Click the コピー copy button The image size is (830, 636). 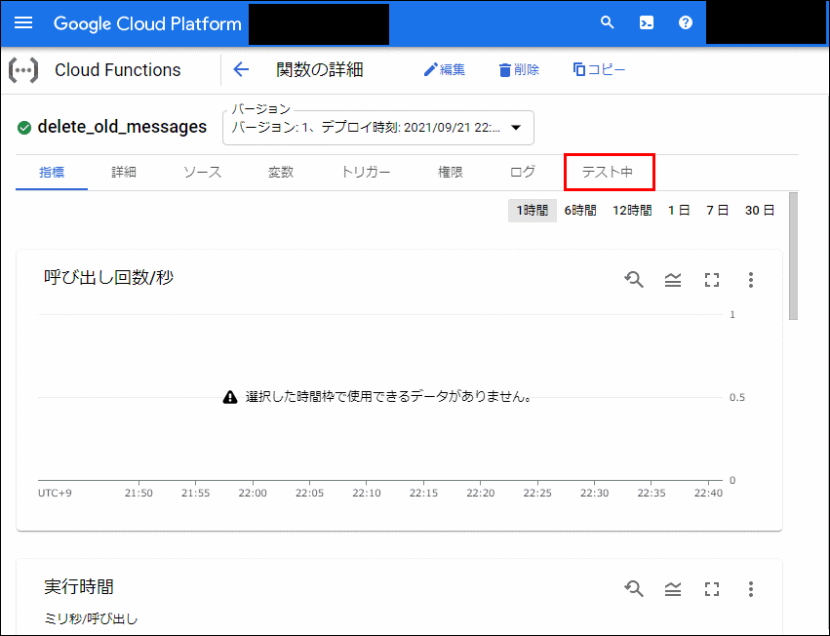tap(599, 69)
